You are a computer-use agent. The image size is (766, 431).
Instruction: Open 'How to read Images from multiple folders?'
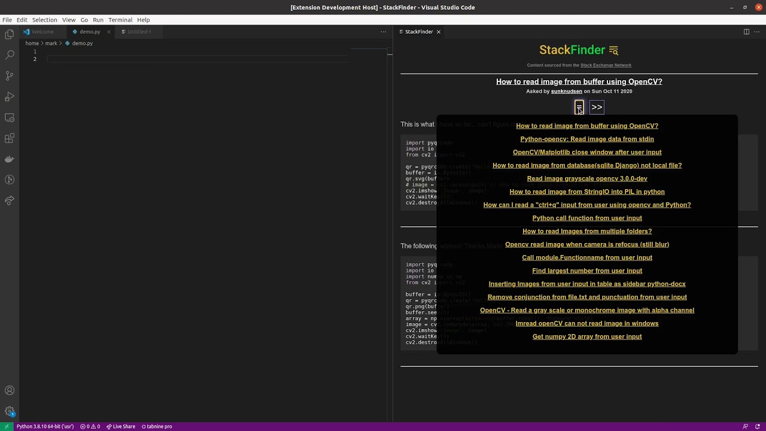587,231
